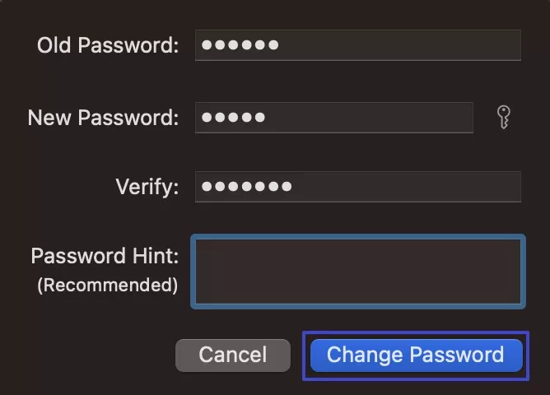Click the "(Recommended)" caption text
The image size is (550, 395).
(107, 286)
